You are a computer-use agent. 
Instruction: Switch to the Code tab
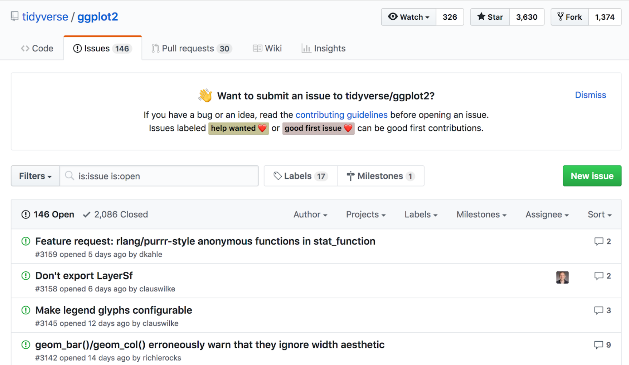tap(37, 48)
